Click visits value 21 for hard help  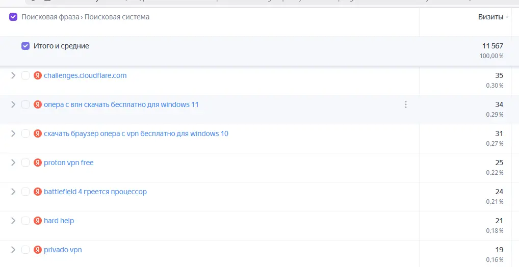click(499, 221)
